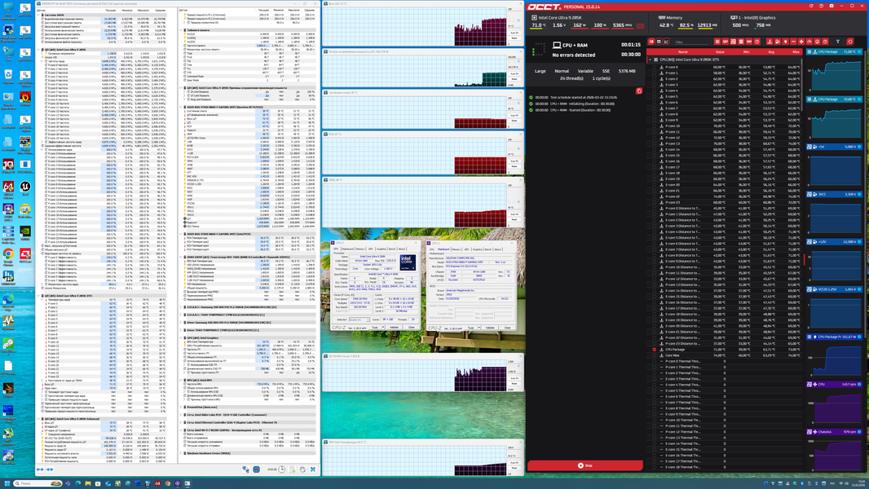Clear the OCCT test log with trash icon
Image resolution: width=869 pixels, height=489 pixels.
coord(638,90)
